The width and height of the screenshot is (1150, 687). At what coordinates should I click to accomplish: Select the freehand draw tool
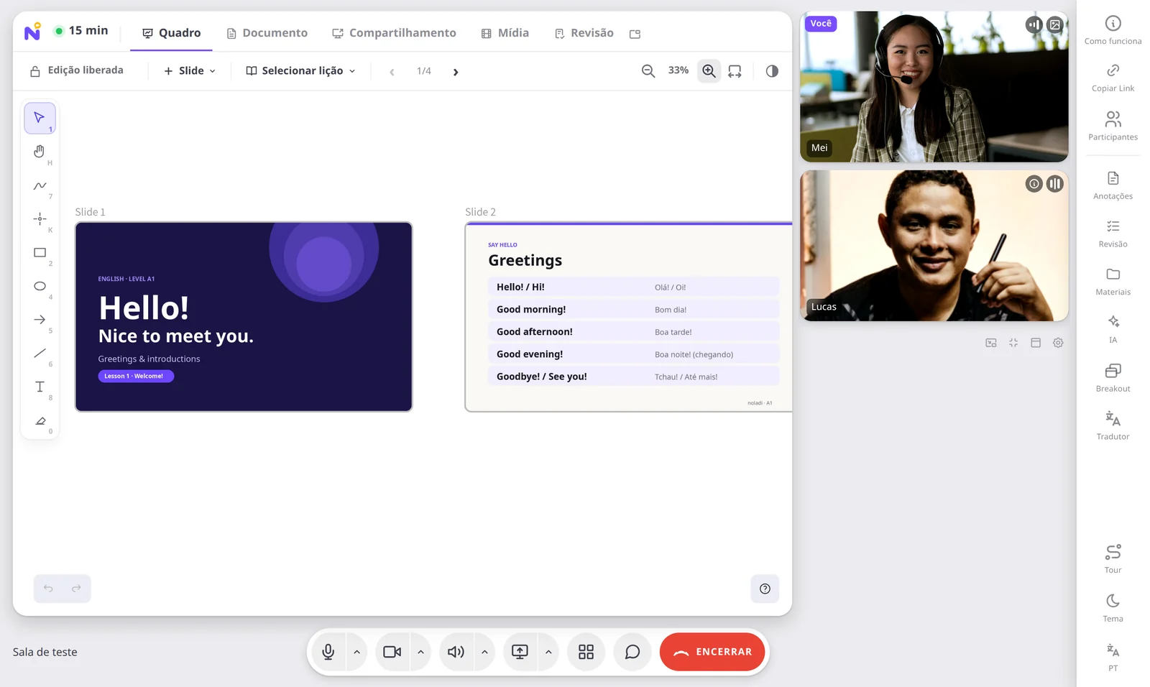tap(40, 185)
